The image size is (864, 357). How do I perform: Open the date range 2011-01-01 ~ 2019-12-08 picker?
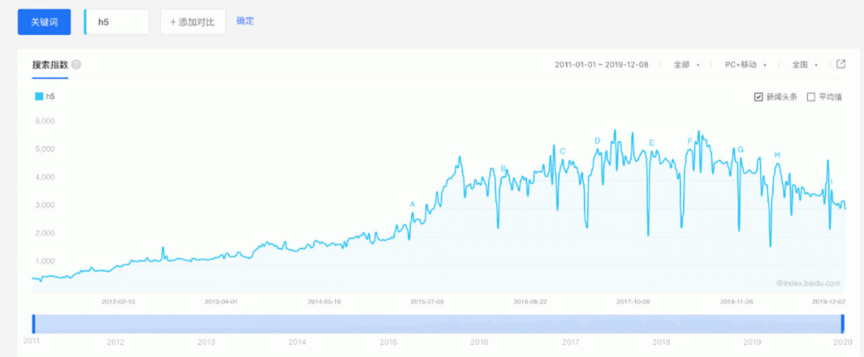pos(601,65)
